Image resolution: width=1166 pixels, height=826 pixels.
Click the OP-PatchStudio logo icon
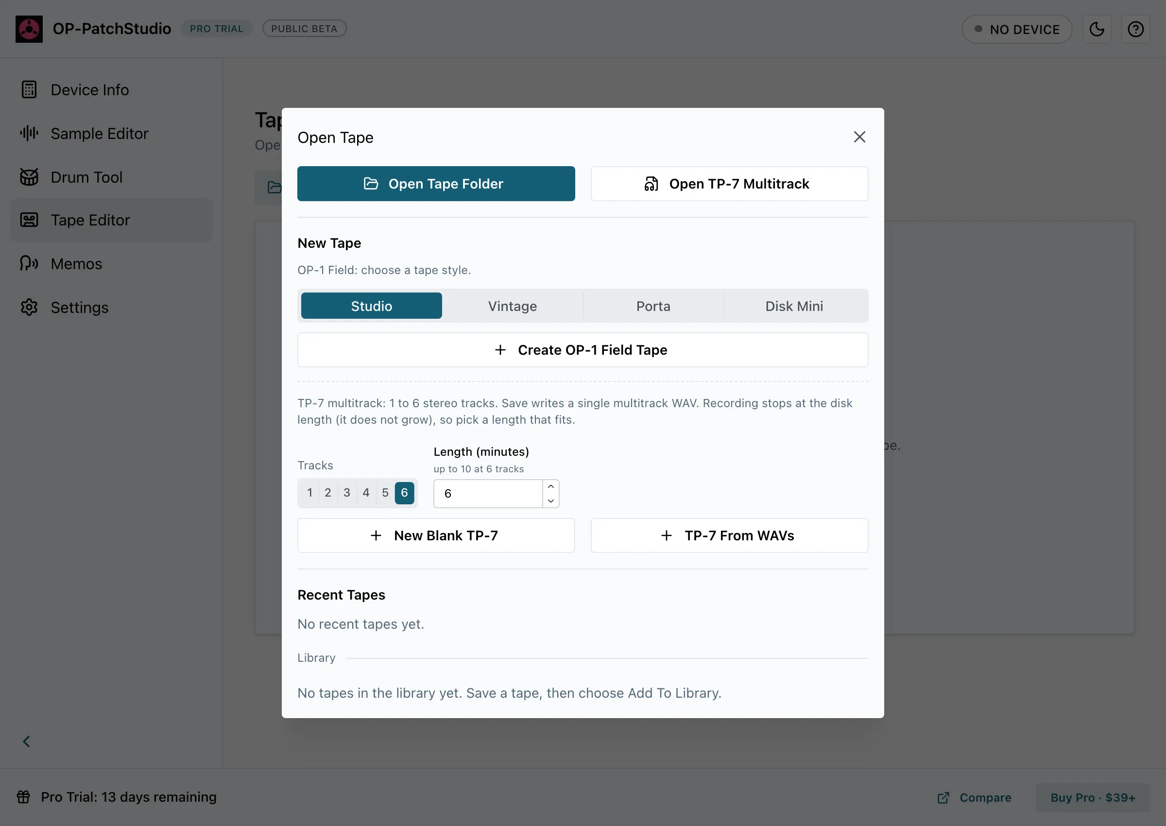pyautogui.click(x=29, y=29)
